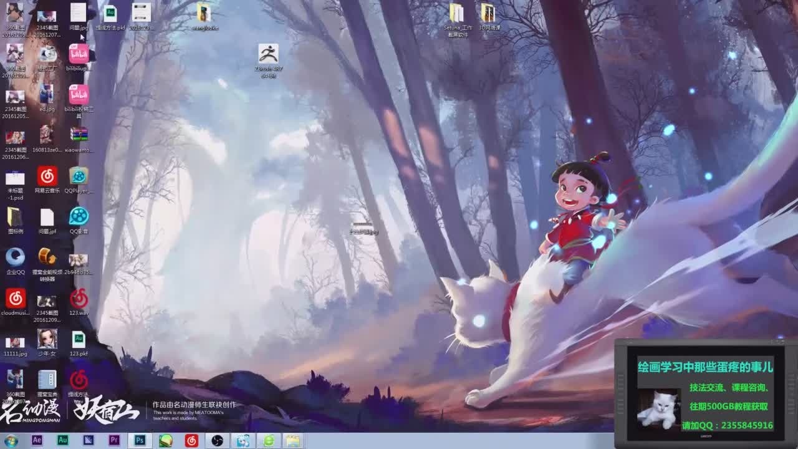Image resolution: width=798 pixels, height=449 pixels.
Task: Click the Windows Start button
Action: pos(11,440)
